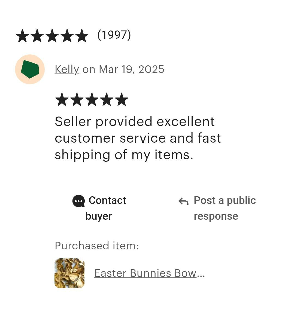Select the first star of the shop rating
Screen dimensions: 294x309
(x=23, y=35)
